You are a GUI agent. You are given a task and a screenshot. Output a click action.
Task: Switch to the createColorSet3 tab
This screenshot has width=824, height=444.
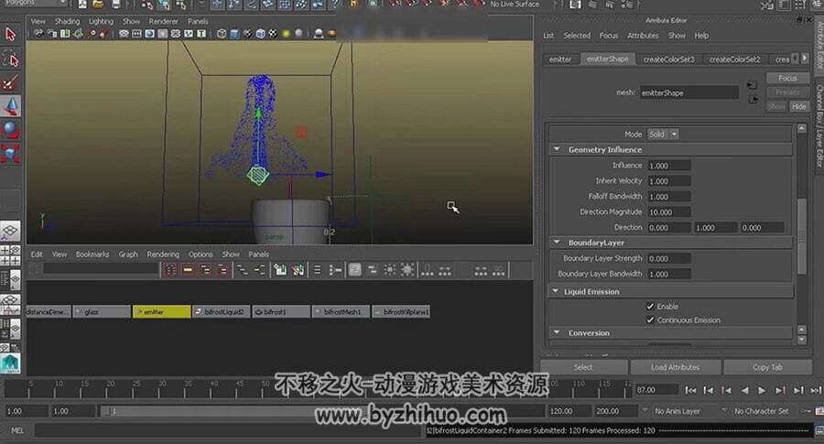pos(669,60)
